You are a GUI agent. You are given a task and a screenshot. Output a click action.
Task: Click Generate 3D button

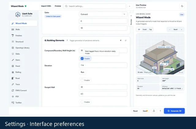point(174,111)
